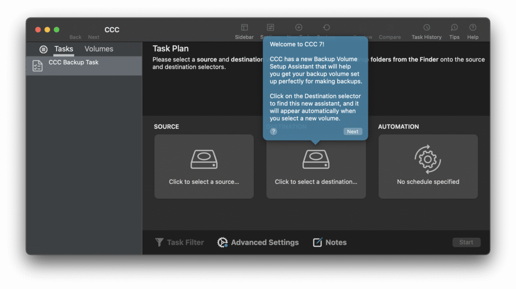Switch to the Tasks tab
Image resolution: width=516 pixels, height=289 pixels.
63,49
